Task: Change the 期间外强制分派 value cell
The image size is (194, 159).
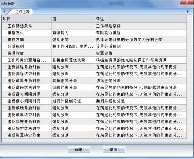Action: (x=73, y=101)
